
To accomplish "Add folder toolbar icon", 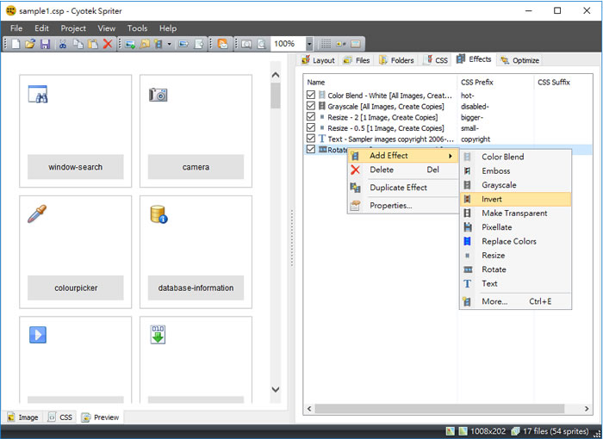I will point(145,44).
